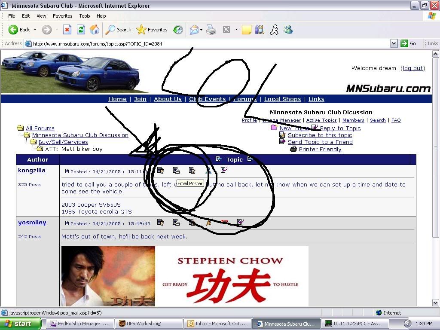Click the subscribe icon beside Subscribe to this topic
440x330 pixels.
click(x=283, y=135)
